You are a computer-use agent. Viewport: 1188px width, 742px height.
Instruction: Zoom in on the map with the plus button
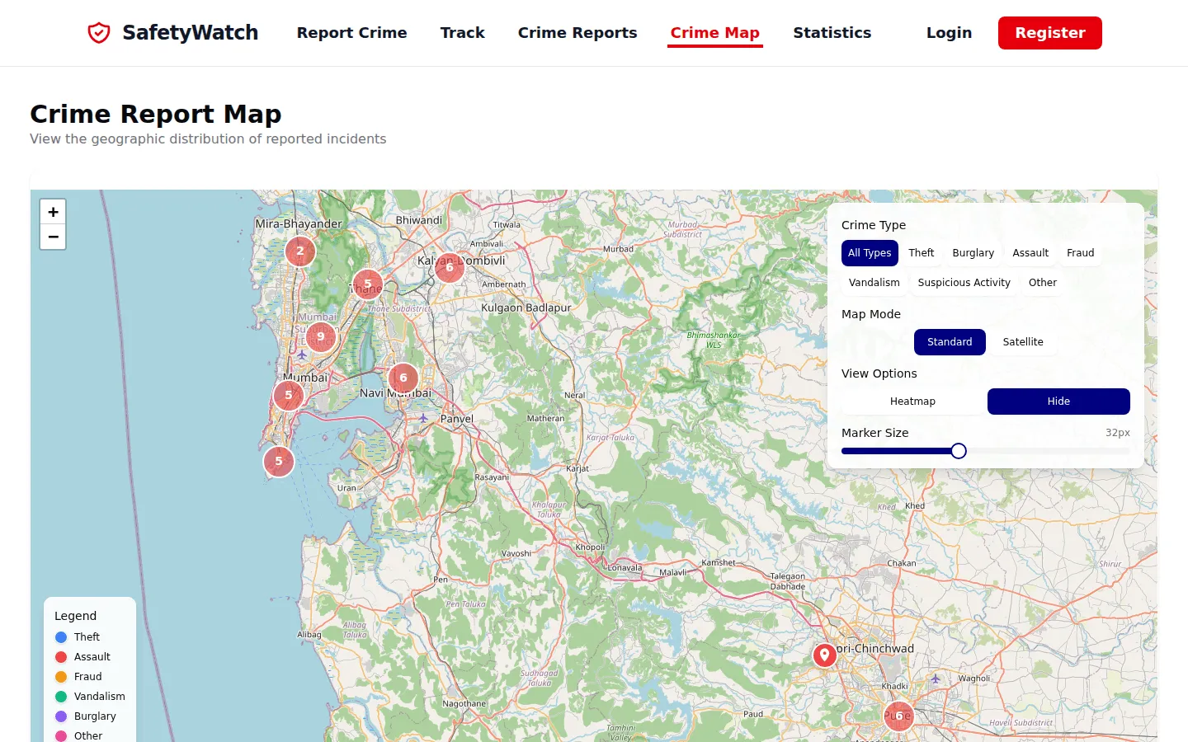click(x=53, y=212)
